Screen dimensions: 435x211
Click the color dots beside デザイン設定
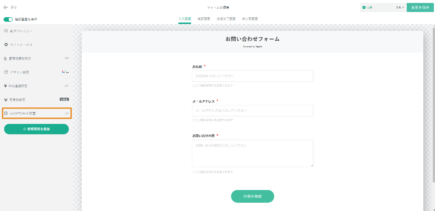click(x=65, y=72)
